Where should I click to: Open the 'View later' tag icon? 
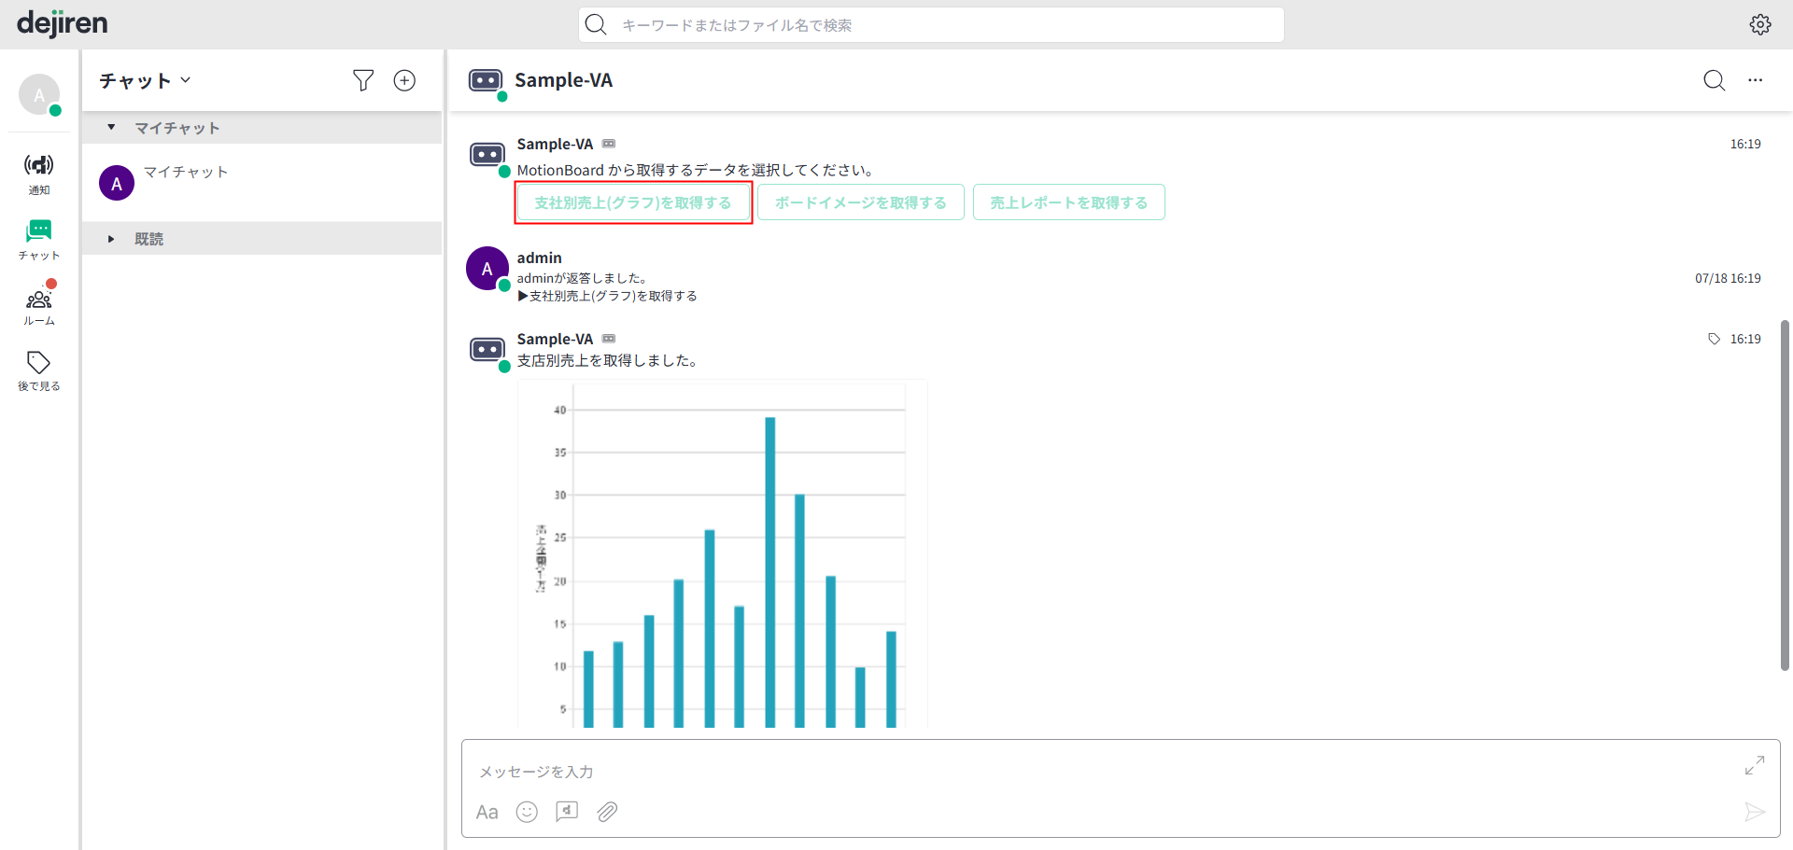[x=38, y=370]
